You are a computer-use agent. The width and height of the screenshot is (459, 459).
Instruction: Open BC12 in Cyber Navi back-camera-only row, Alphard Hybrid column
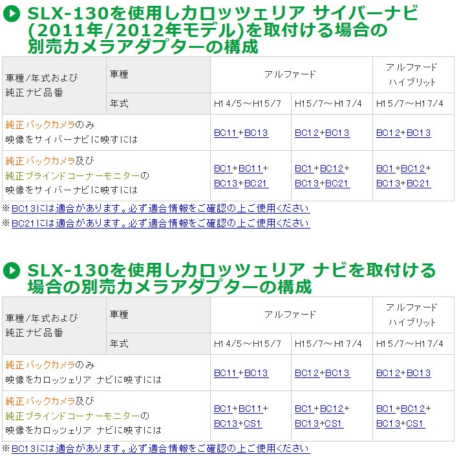tap(388, 133)
